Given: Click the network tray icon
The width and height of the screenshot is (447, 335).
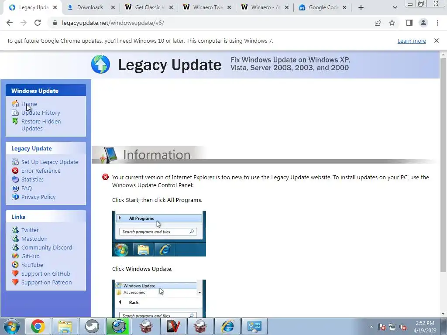Looking at the screenshot, I should click(x=392, y=327).
